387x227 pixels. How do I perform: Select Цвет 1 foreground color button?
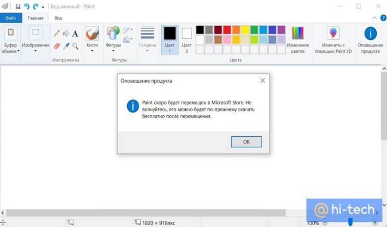tap(170, 40)
